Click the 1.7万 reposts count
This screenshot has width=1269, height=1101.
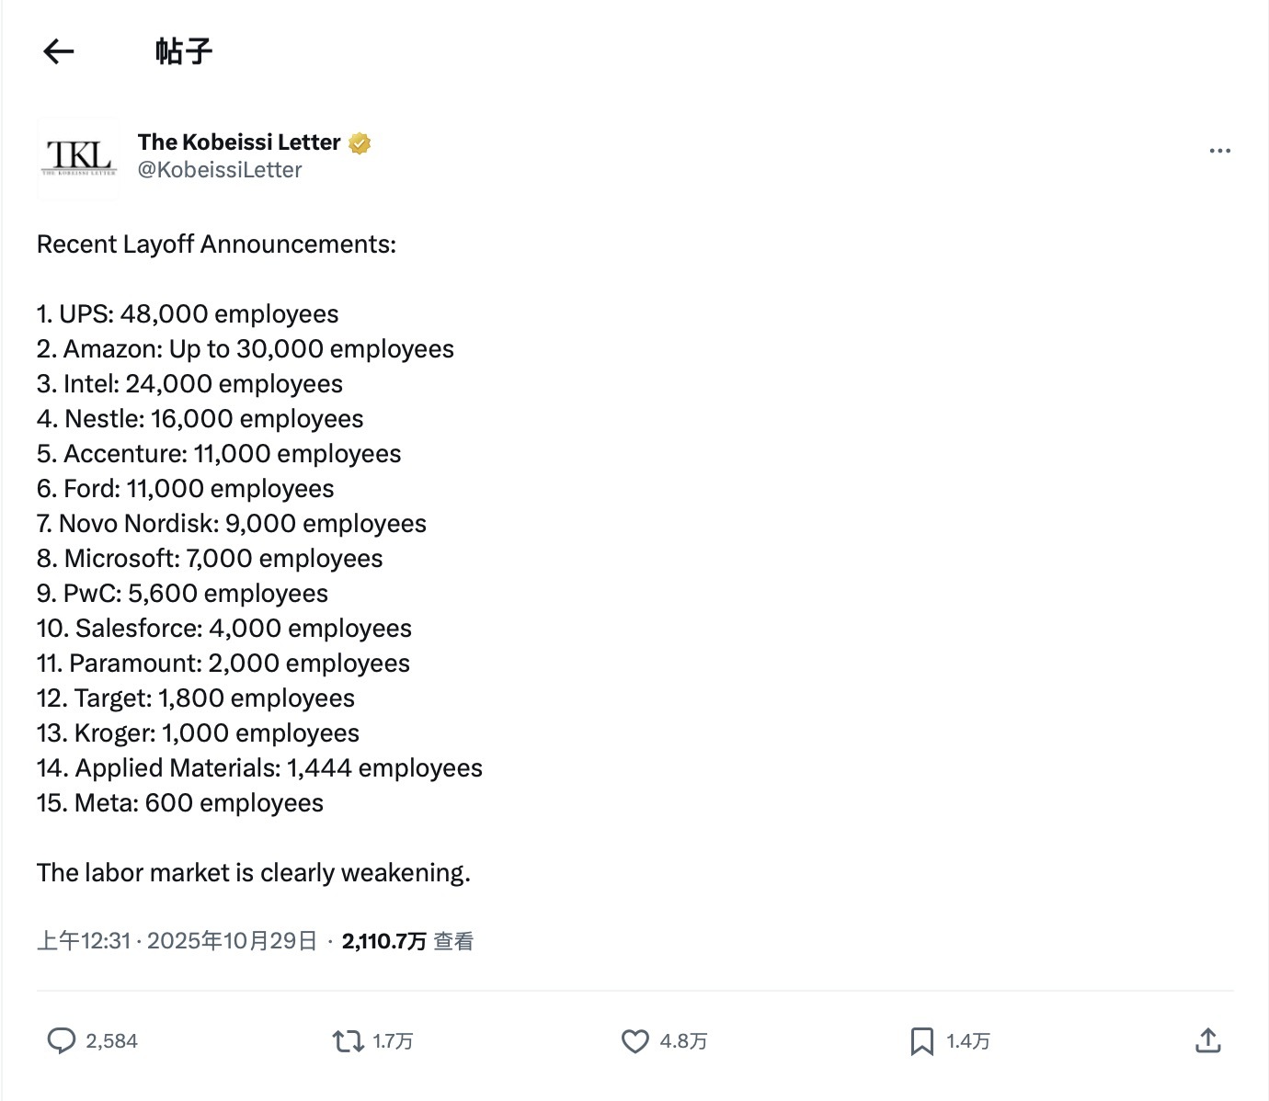pos(393,1041)
